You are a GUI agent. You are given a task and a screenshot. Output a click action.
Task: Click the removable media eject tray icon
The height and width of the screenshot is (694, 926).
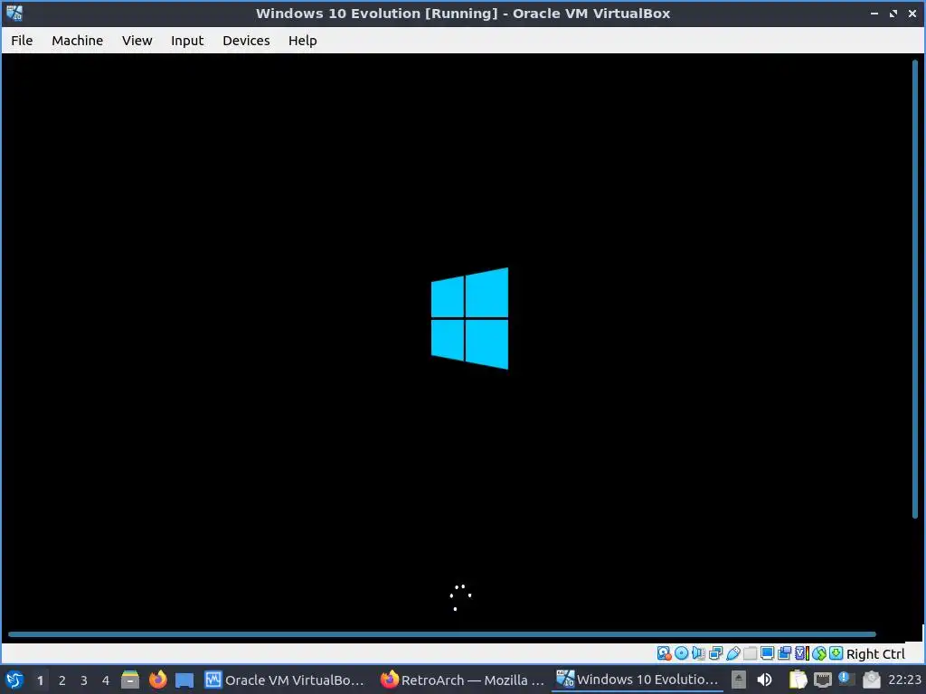pyautogui.click(x=739, y=680)
